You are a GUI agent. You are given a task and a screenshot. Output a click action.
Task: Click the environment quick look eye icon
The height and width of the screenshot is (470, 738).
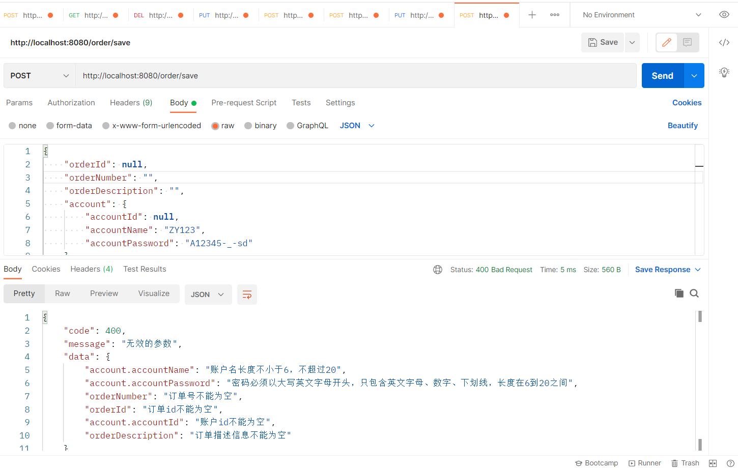point(724,14)
